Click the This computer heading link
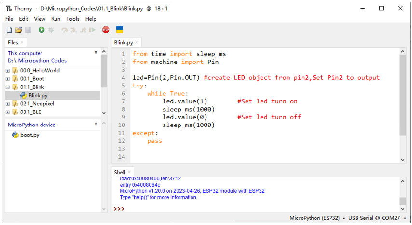Image resolution: width=412 pixels, height=225 pixels. tap(25, 53)
